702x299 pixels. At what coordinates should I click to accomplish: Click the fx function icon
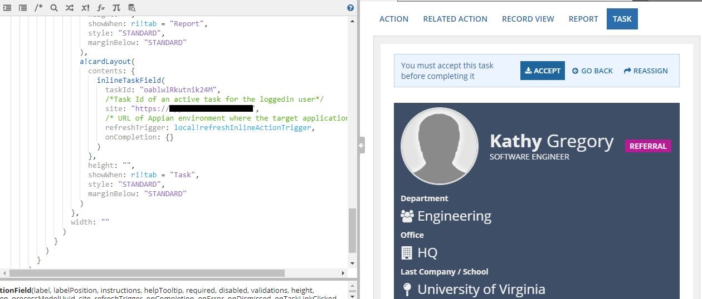pyautogui.click(x=101, y=8)
